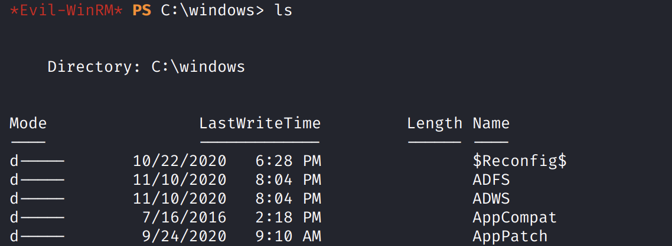Click the 10/22/2020 date entry

(x=180, y=161)
